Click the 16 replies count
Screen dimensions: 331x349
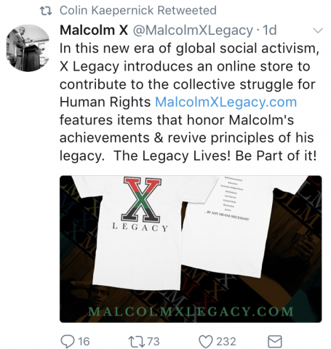pyautogui.click(x=84, y=342)
